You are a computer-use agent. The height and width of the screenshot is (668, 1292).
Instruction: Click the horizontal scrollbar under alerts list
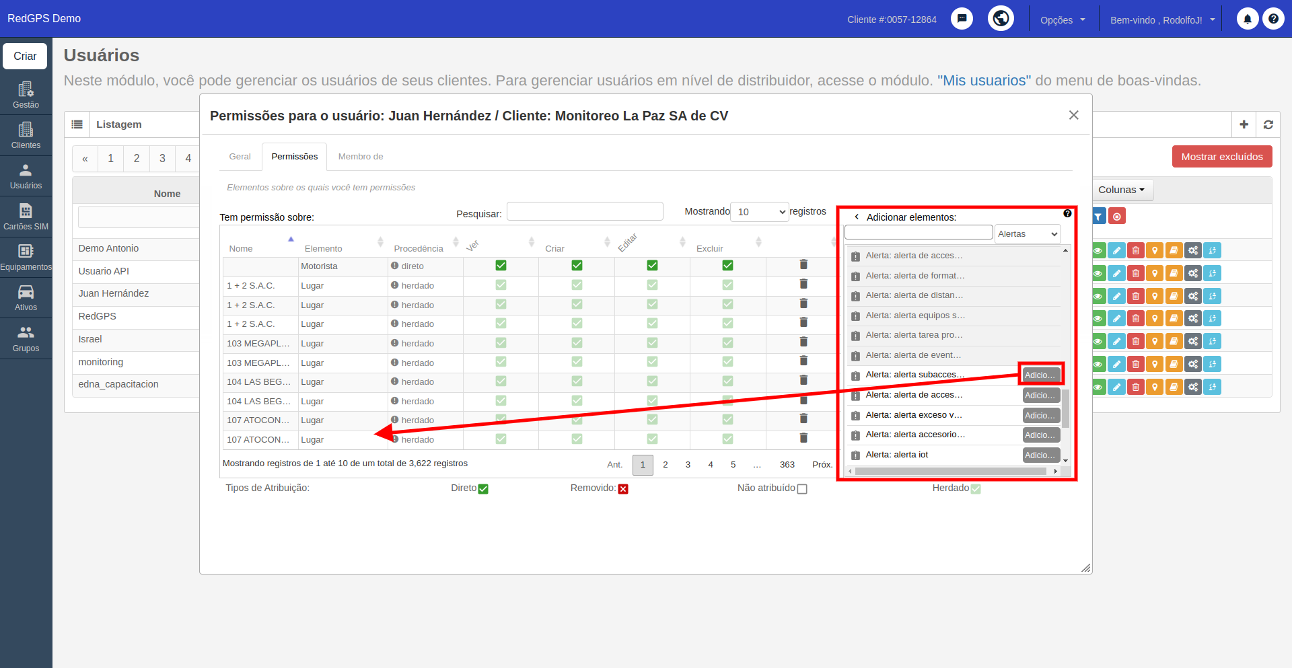point(950,471)
